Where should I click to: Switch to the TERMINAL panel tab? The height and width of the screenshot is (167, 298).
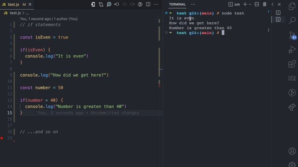tap(177, 4)
